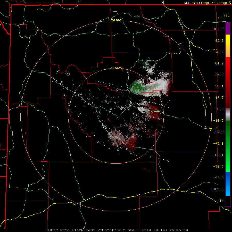Click the -47.6 value on velocity scale
Viewport: 232px width, 232px height.
tap(218, 144)
